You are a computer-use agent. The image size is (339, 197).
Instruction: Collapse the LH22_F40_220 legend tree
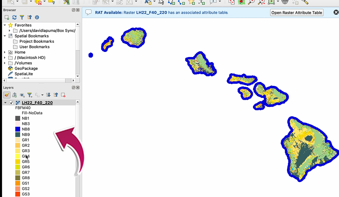point(5,102)
